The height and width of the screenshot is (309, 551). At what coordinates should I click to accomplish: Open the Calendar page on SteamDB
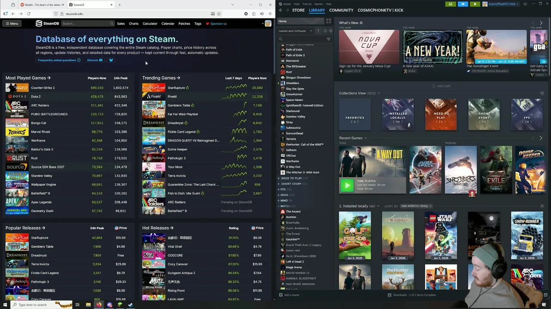click(168, 24)
